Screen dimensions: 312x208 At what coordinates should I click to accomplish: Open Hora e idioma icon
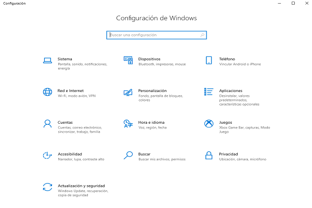128,124
